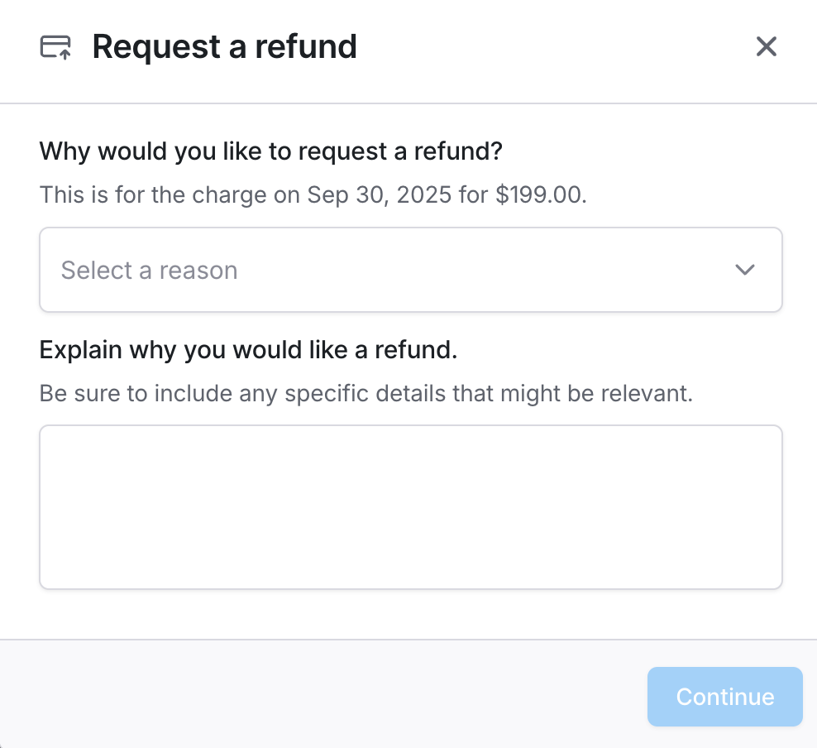Click the chevron arrow in reason dropdown
The width and height of the screenshot is (817, 748).
[745, 271]
